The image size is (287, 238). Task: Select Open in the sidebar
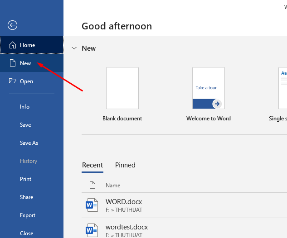(x=32, y=81)
